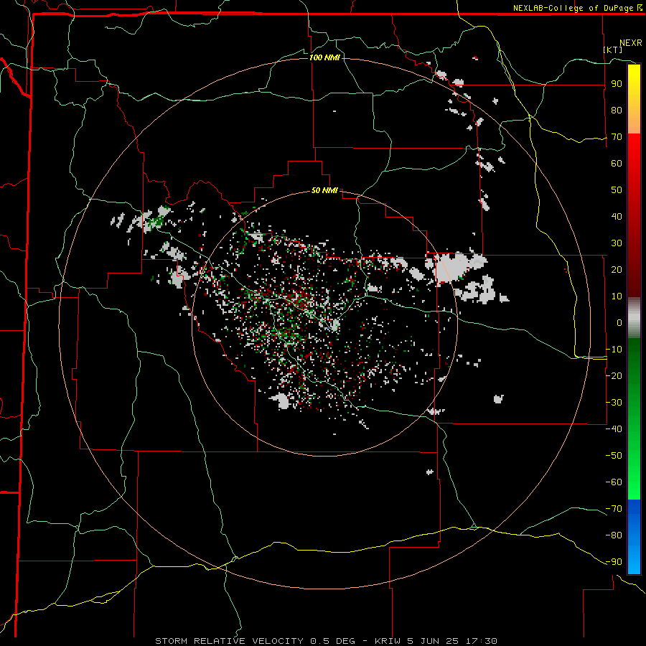The width and height of the screenshot is (646, 646).
Task: Click the 50 NMI range ring label
Action: (x=324, y=190)
